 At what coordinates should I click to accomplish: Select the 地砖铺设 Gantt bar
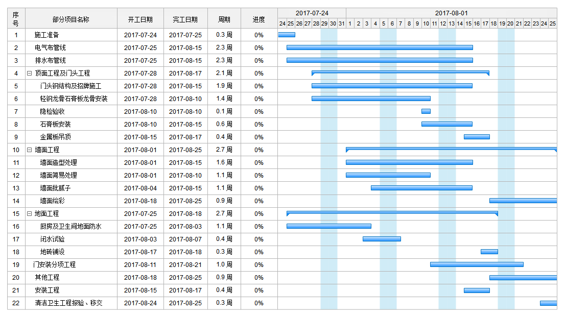click(x=489, y=252)
